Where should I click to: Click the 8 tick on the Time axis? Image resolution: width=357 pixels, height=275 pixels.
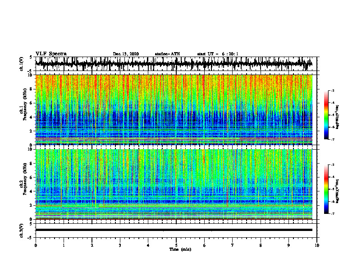(x=261, y=245)
